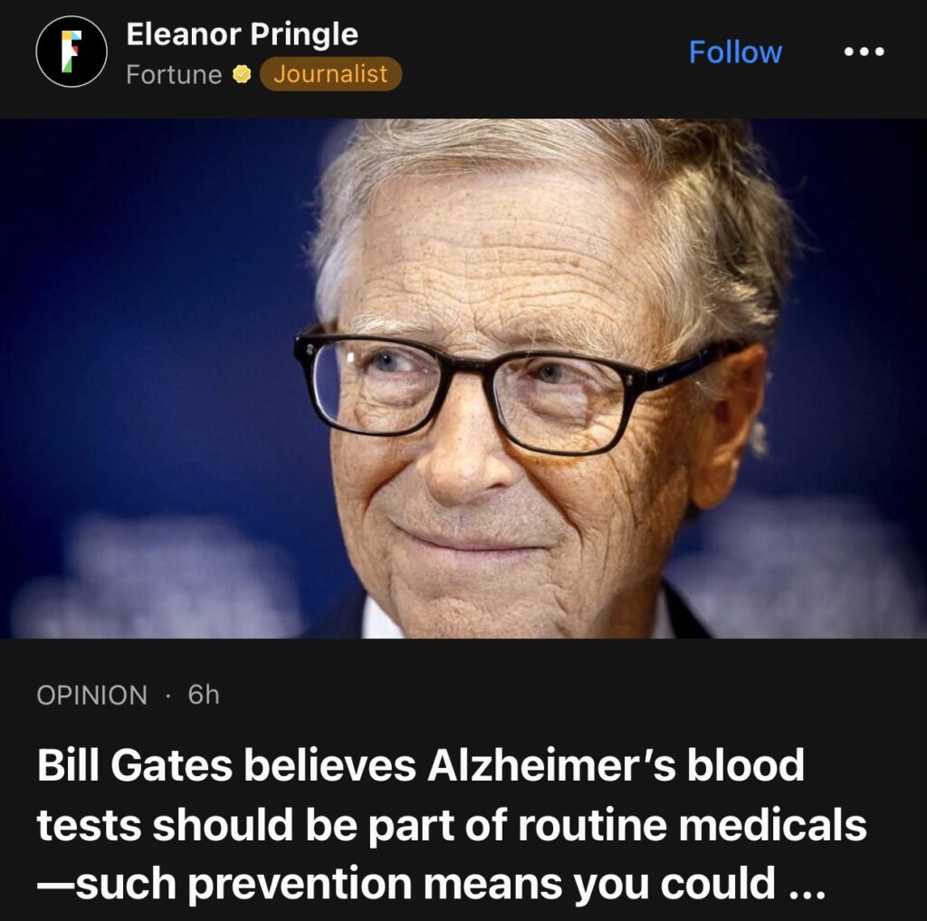The image size is (927, 921).
Task: Click the gold verified badge beside Fortune
Action: coord(241,74)
